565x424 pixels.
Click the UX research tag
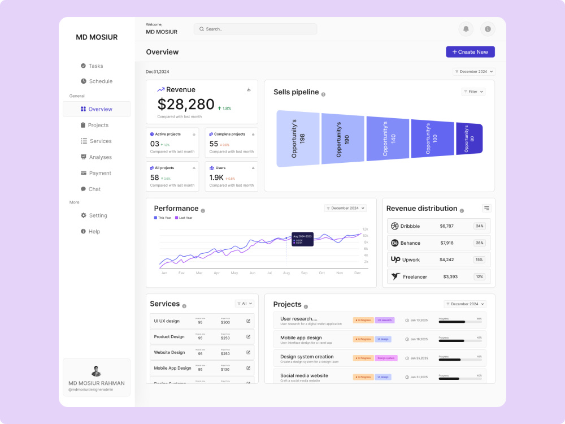[x=384, y=320]
